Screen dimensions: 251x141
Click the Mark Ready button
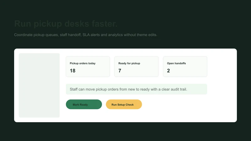[84, 104]
